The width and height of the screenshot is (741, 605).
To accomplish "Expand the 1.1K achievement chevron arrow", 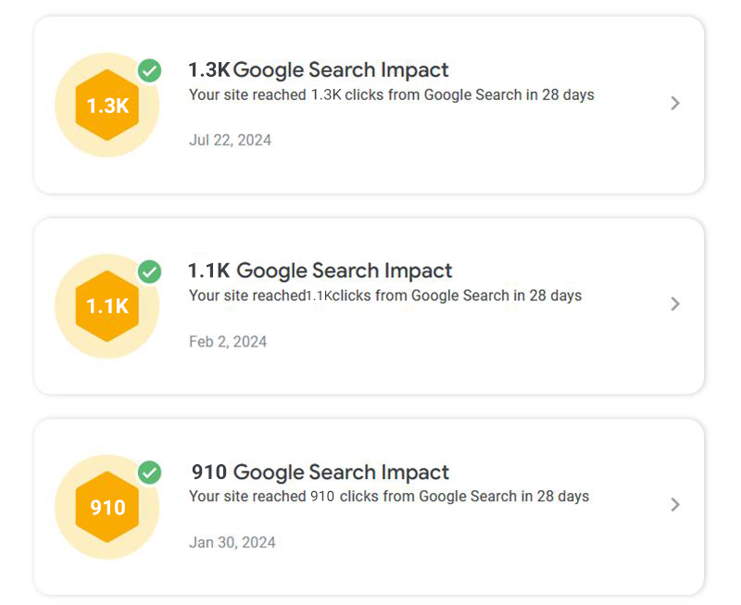I will point(675,304).
